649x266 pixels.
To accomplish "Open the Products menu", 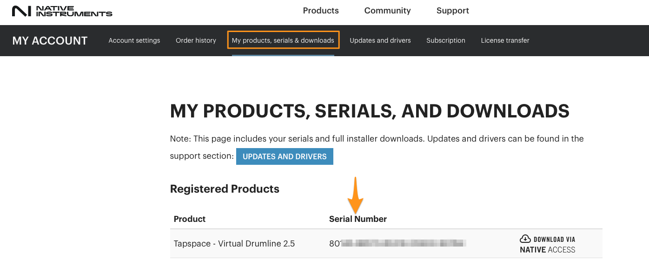I will (321, 11).
